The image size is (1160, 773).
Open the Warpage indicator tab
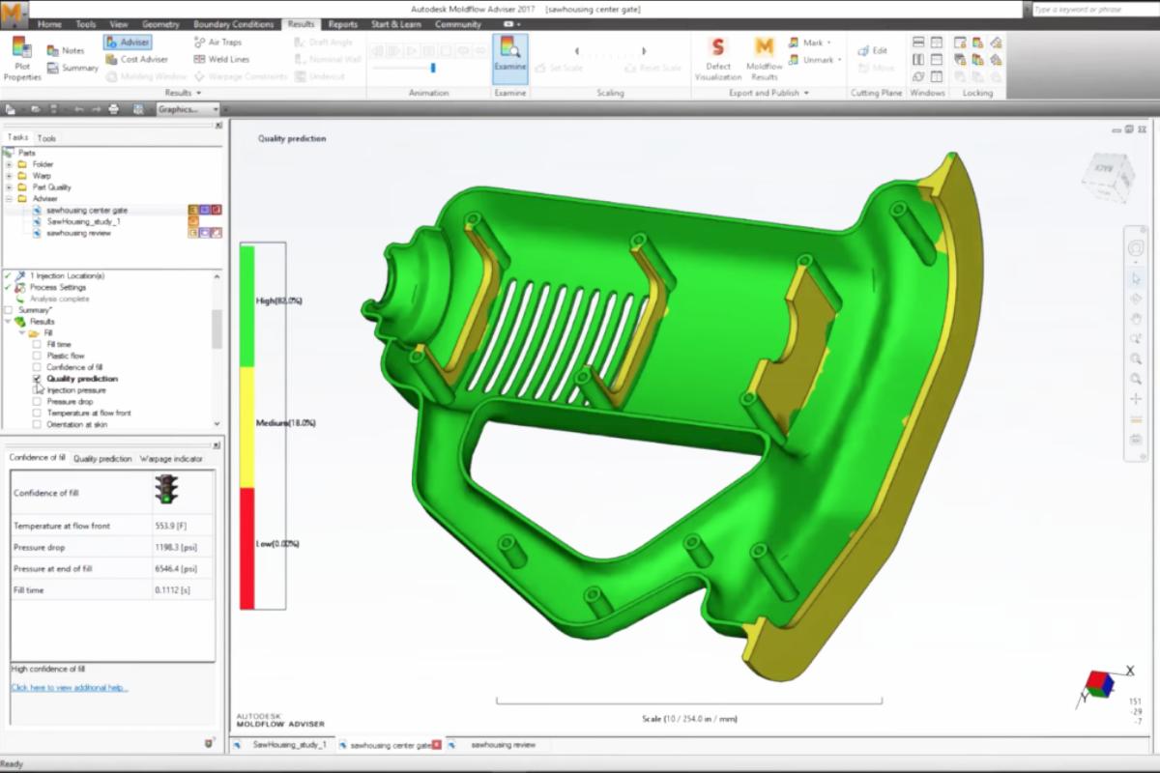171,459
